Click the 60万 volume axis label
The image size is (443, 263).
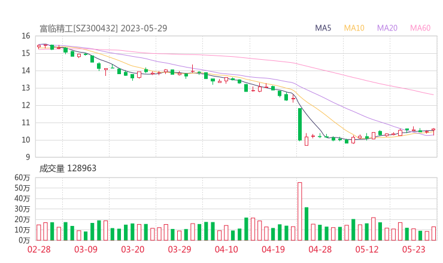[x=22, y=178]
